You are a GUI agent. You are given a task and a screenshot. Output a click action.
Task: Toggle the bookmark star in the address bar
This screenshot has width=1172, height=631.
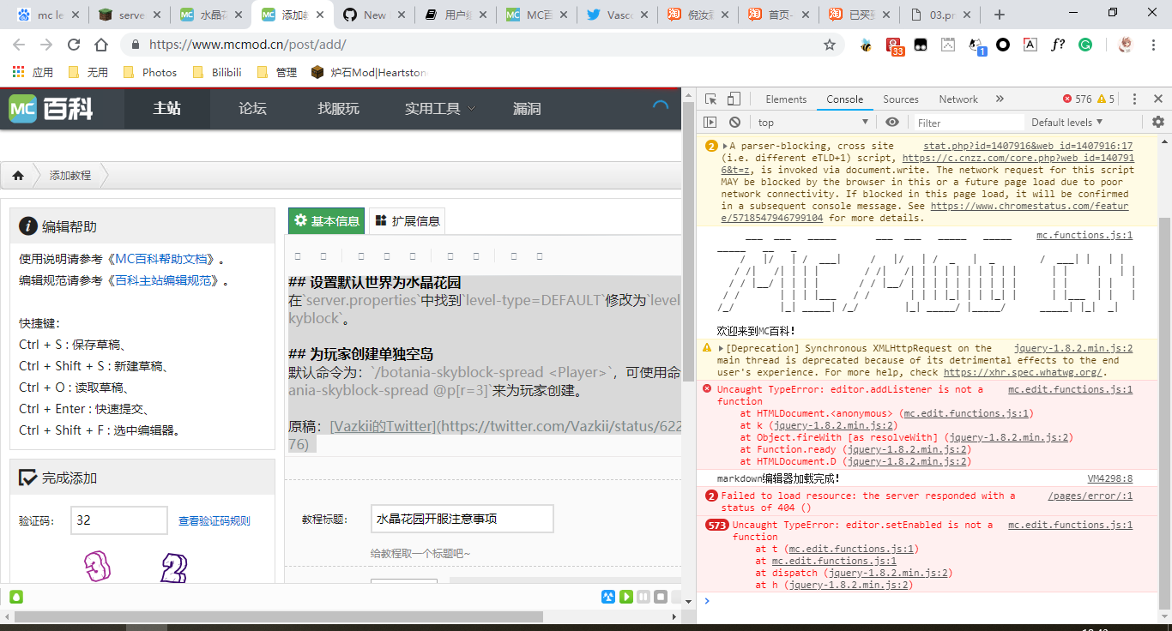830,44
